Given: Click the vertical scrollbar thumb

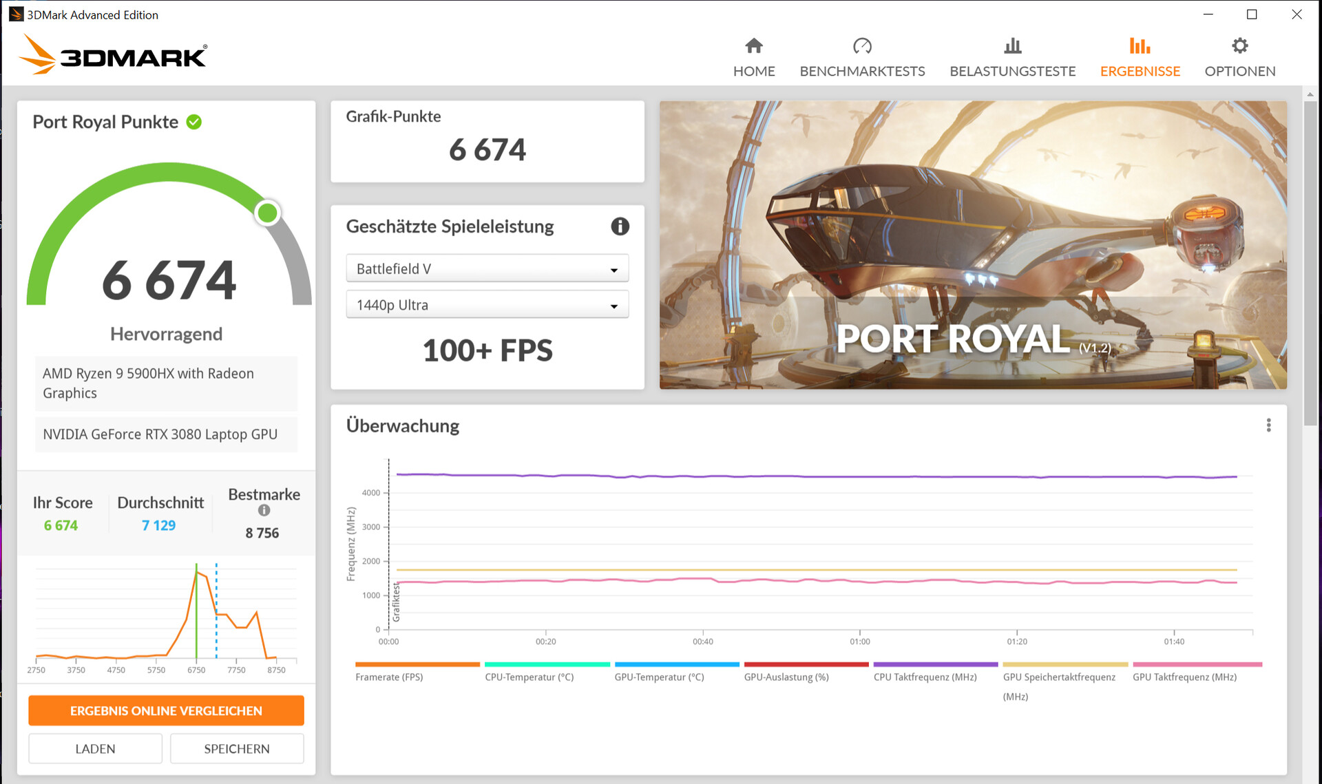Looking at the screenshot, I should click(x=1310, y=262).
